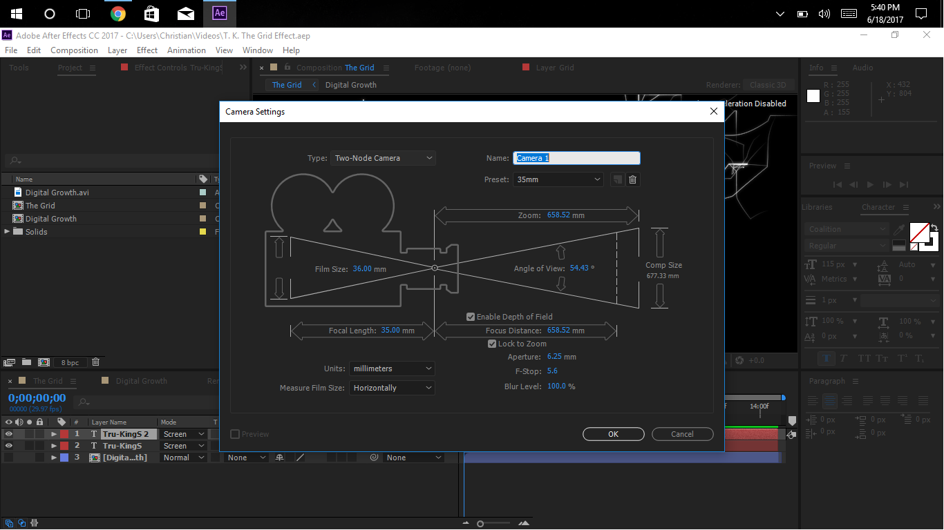This screenshot has height=530, width=944.
Task: Open the Composition menu
Action: (x=75, y=50)
